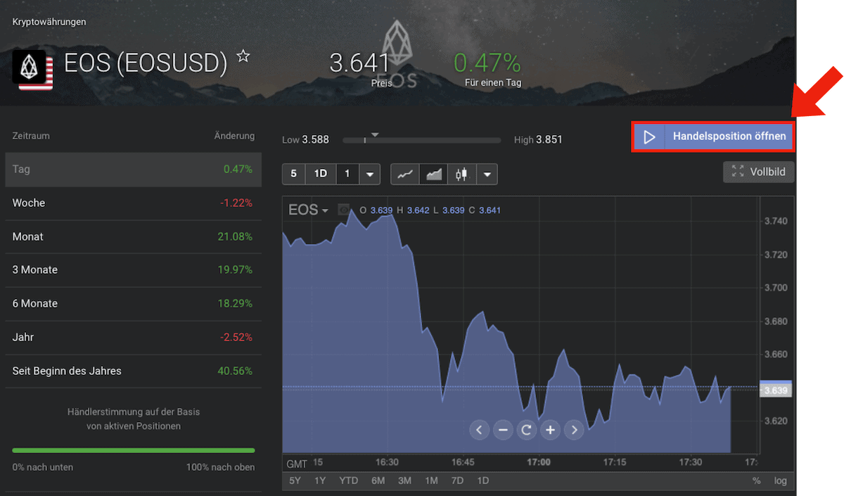Select the area chart type icon
The height and width of the screenshot is (496, 844).
coord(433,173)
